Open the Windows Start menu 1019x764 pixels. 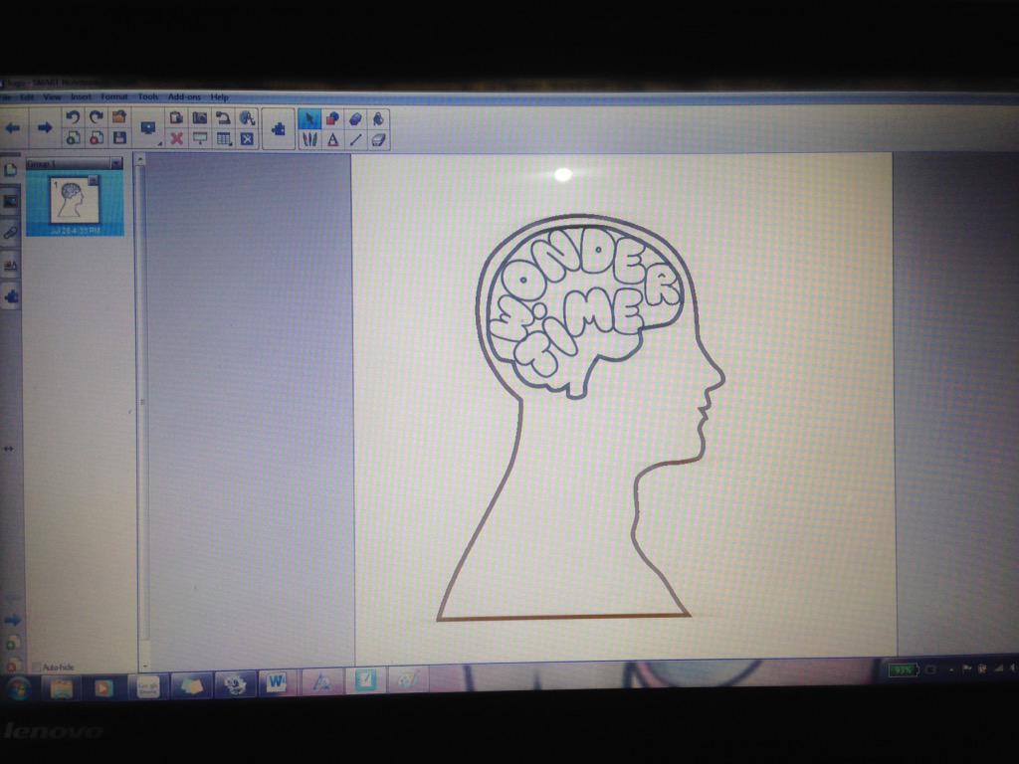tap(18, 687)
